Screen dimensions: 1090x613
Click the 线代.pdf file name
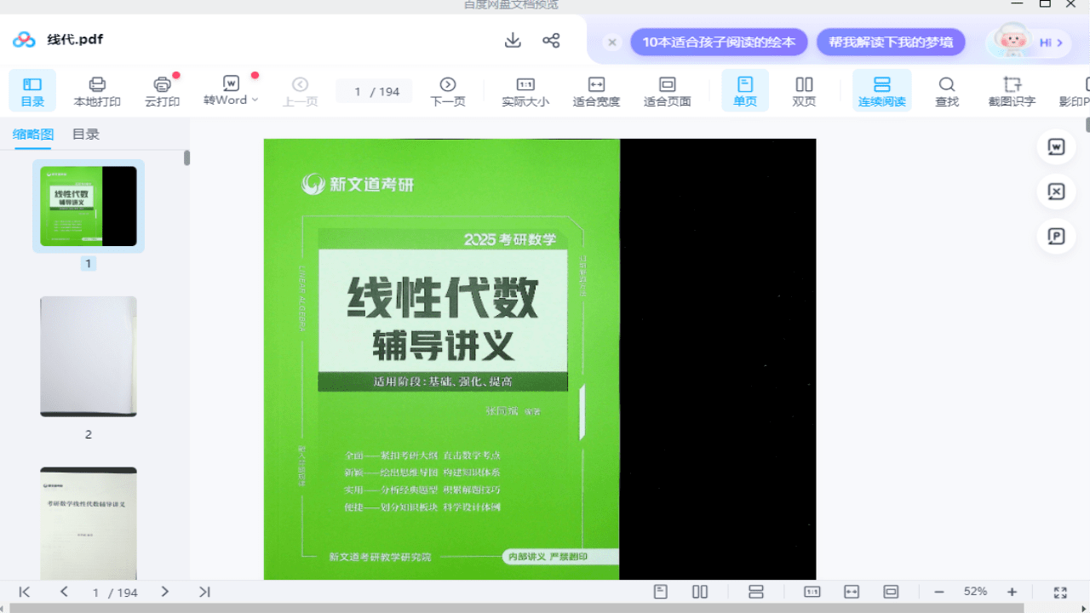(75, 39)
